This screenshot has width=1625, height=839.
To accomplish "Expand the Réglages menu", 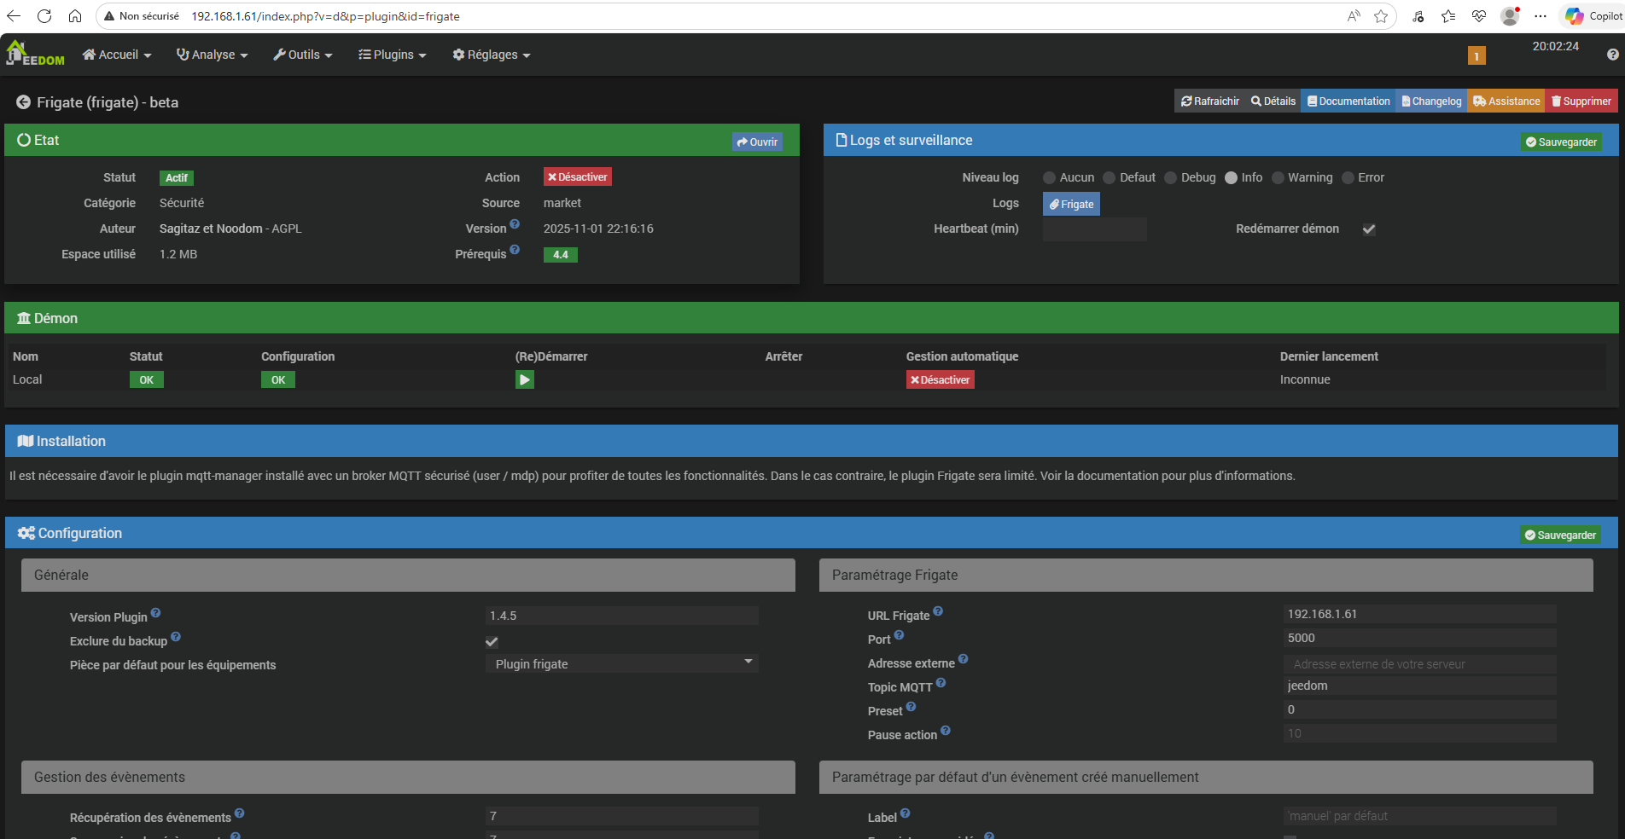I will tap(492, 55).
